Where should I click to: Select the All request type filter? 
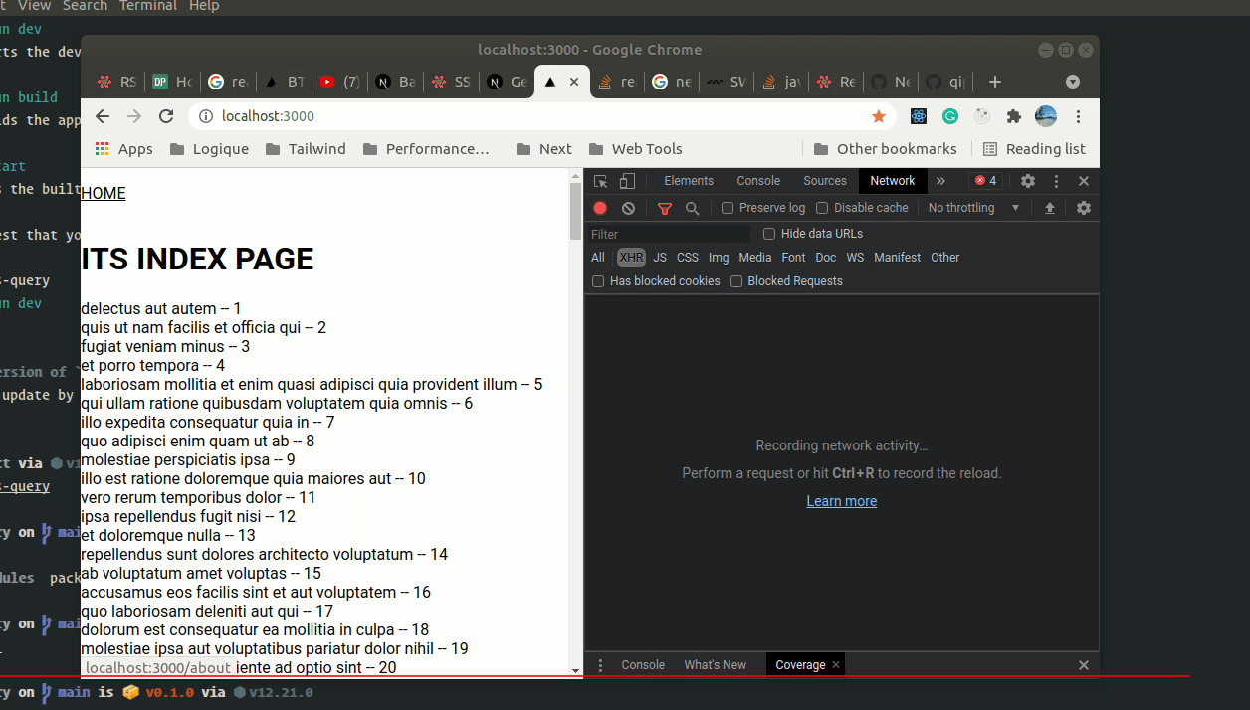[x=597, y=258]
